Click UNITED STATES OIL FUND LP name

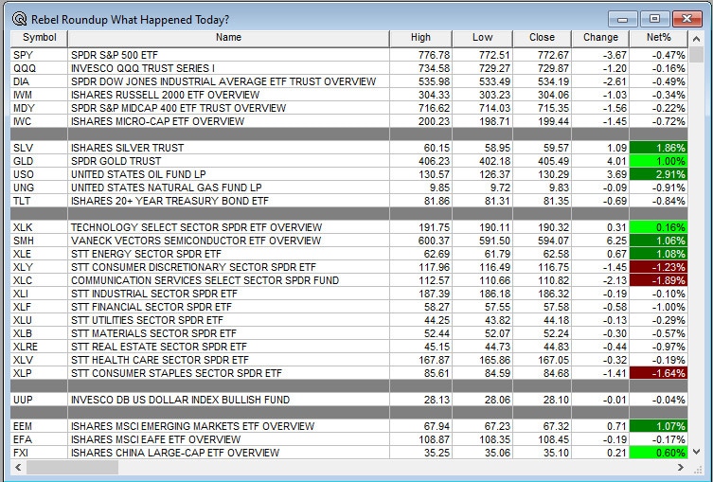[x=228, y=174]
